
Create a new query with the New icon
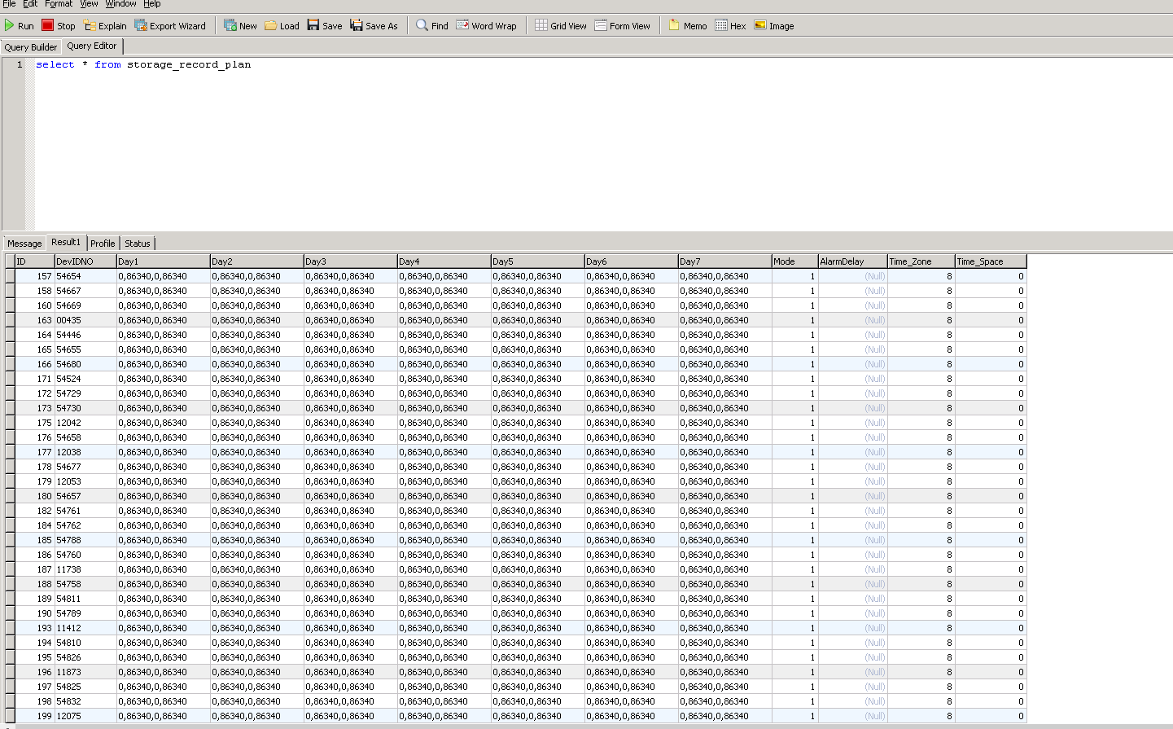pyautogui.click(x=230, y=25)
